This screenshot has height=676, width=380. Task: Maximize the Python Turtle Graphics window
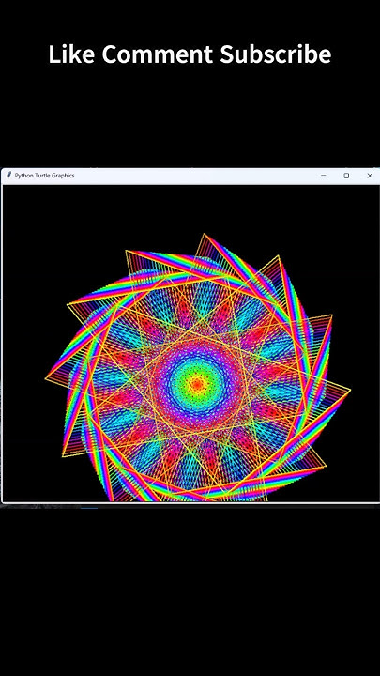coord(346,176)
